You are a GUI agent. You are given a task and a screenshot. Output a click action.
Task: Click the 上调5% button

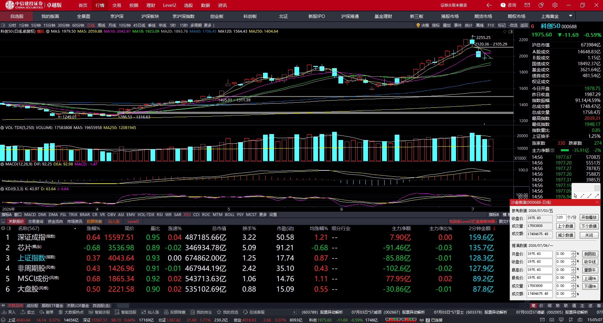pyautogui.click(x=590, y=278)
